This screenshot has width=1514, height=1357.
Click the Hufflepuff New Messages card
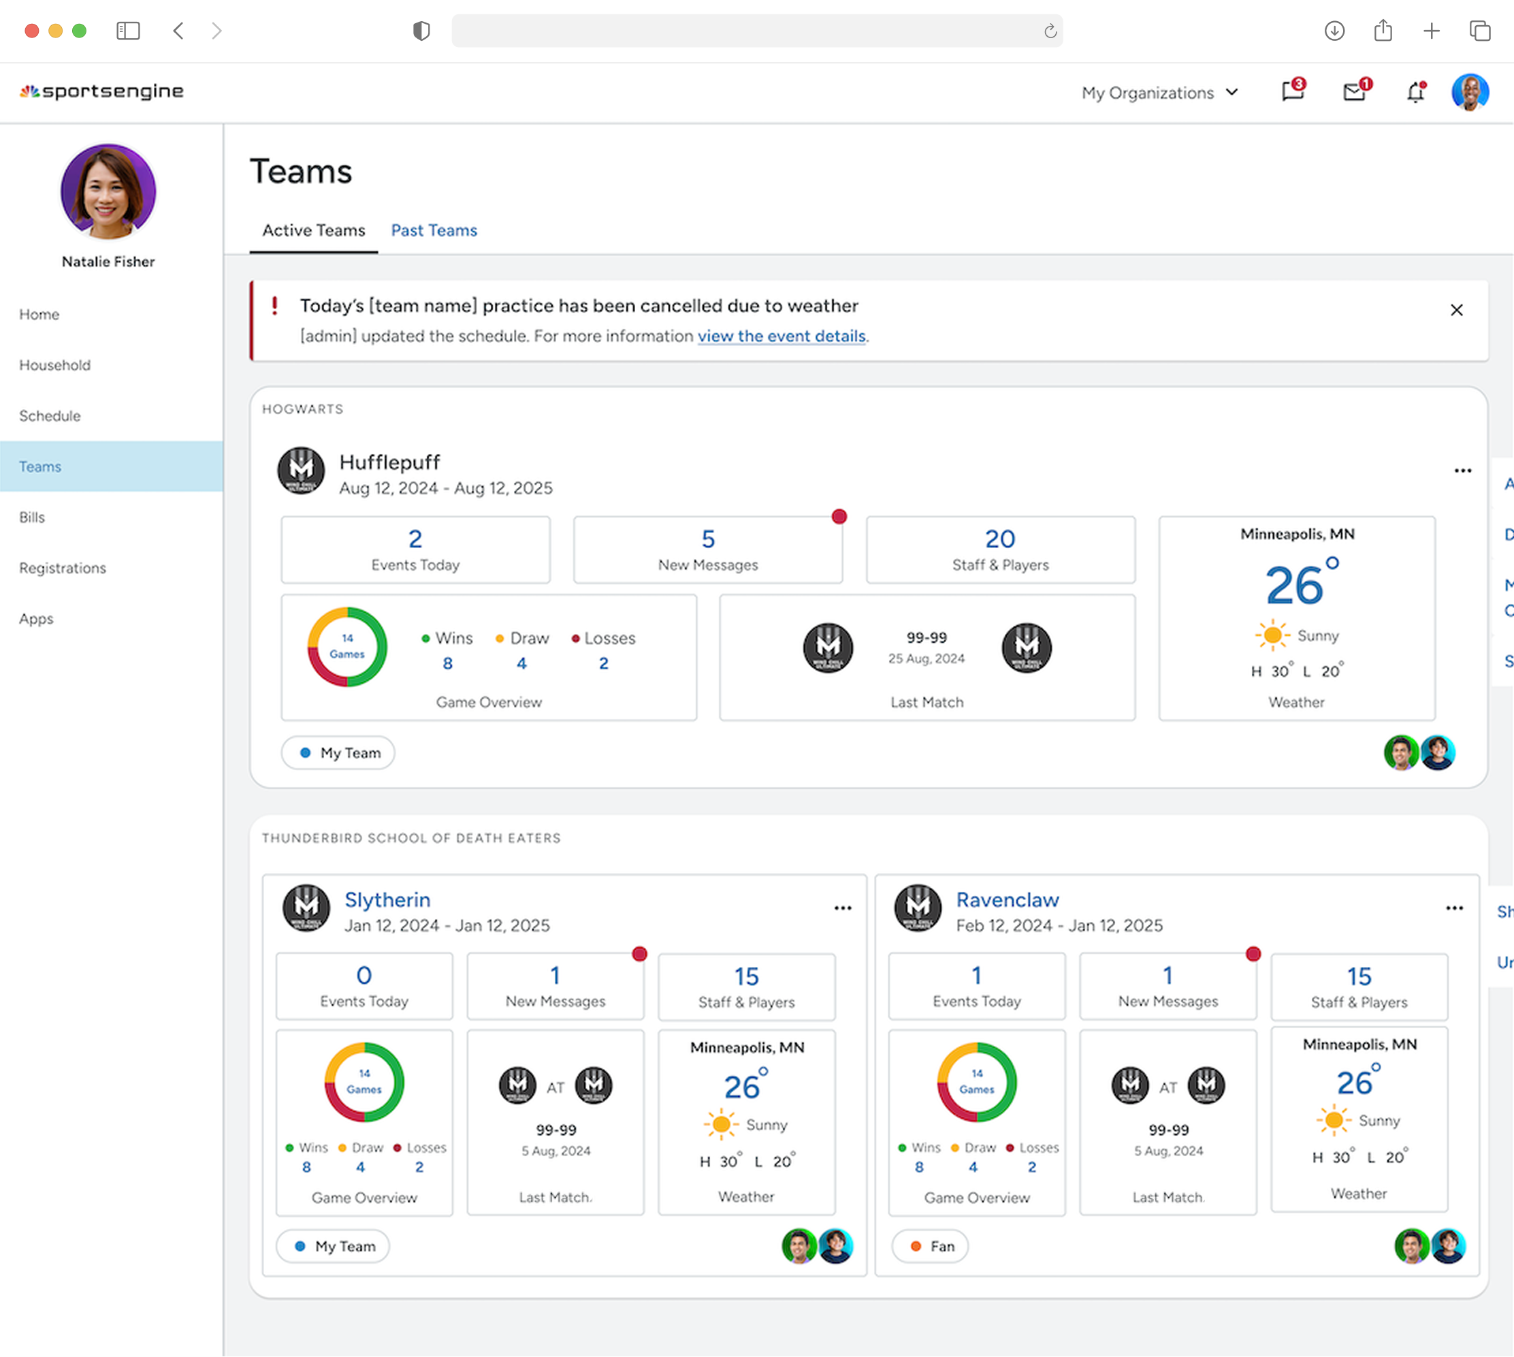click(707, 550)
